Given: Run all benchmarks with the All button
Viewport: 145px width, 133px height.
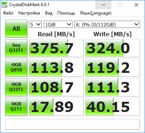Looking at the screenshot, I should [16, 29].
